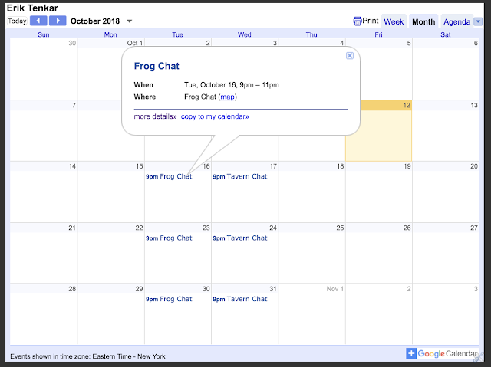This screenshot has width=491, height=367.
Task: Open the map link for Frog Chat
Action: pyautogui.click(x=227, y=97)
